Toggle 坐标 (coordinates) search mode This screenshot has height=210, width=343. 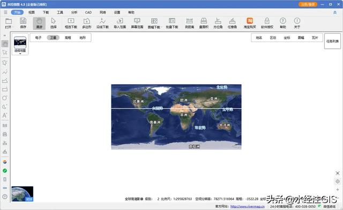tap(287, 38)
